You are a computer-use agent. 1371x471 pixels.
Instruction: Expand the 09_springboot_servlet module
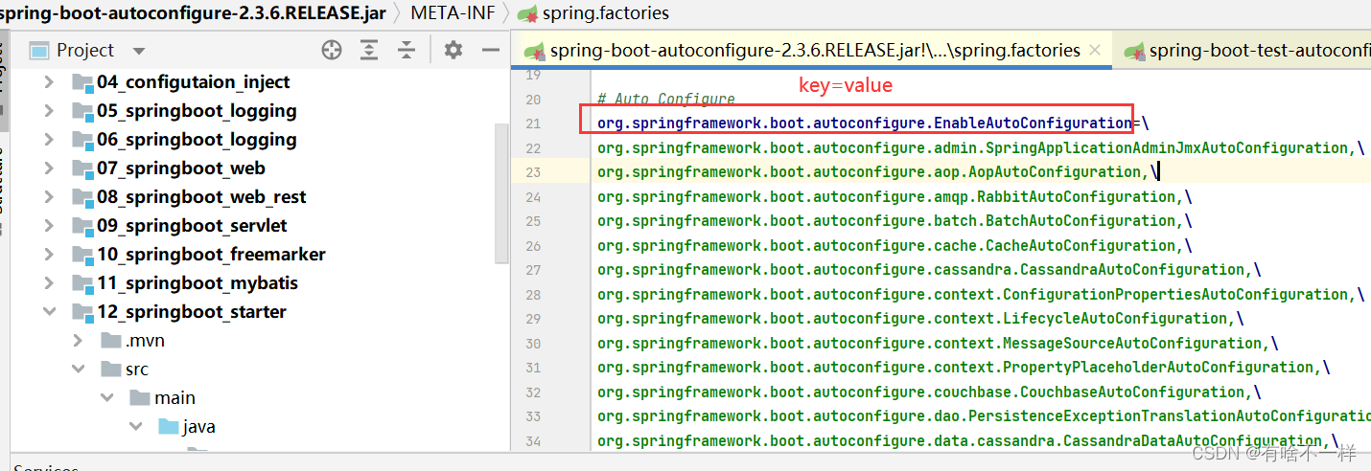49,226
